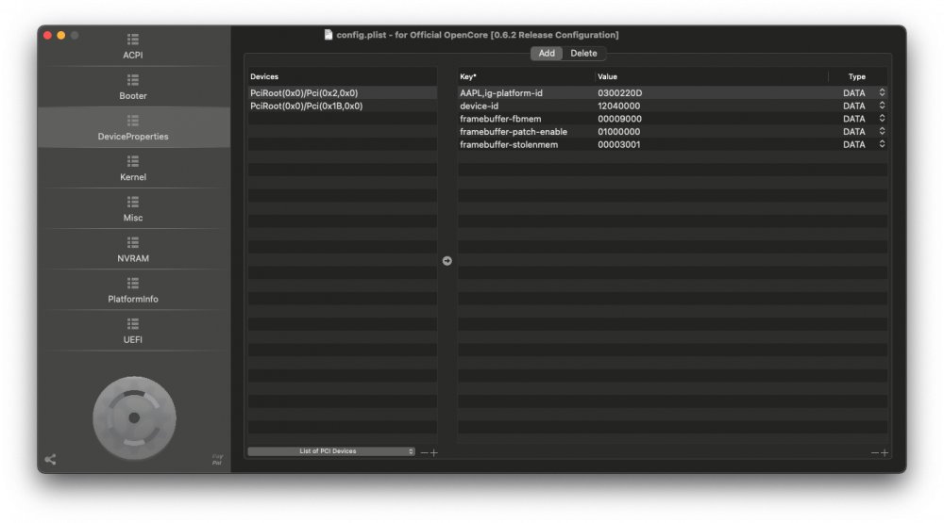
Task: Open the Booter section
Action: point(133,87)
